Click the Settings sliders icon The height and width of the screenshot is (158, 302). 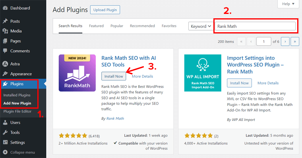tap(5, 142)
